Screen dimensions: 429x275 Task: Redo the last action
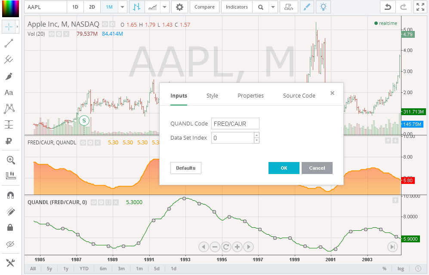[403, 7]
